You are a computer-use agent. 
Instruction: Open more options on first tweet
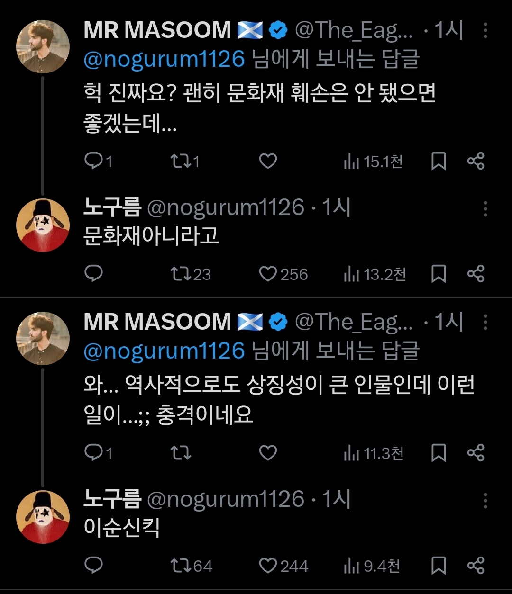click(x=485, y=31)
